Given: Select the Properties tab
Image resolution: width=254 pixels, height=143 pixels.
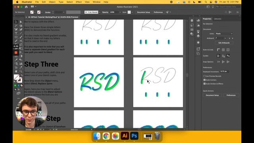Looking at the screenshot, I should [x=207, y=19].
